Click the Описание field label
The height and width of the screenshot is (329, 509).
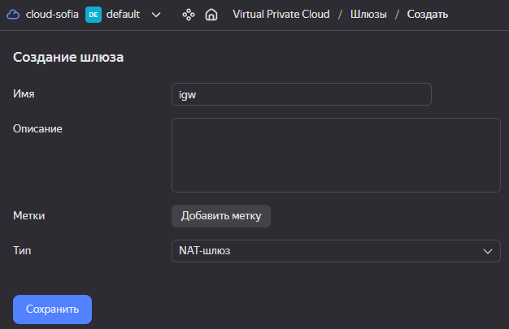pyautogui.click(x=37, y=129)
